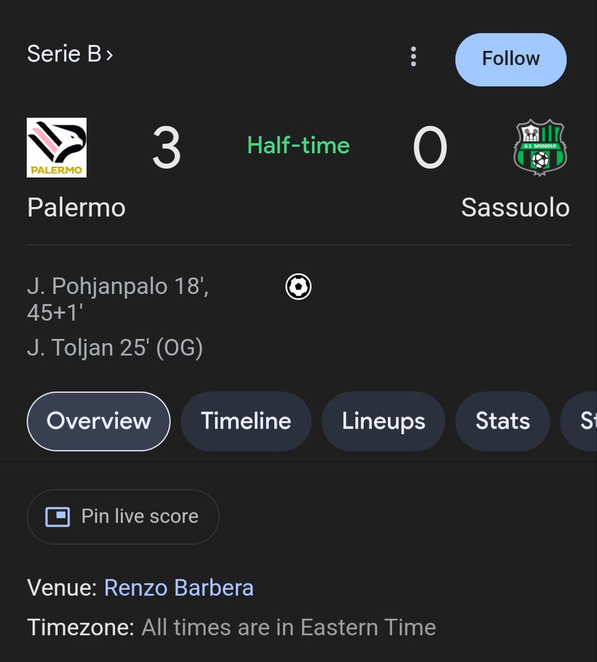
Task: Open the partially visible tab after Stats
Action: (583, 421)
